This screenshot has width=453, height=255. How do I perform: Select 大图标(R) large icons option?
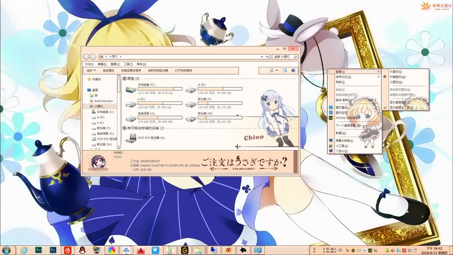[395, 72]
